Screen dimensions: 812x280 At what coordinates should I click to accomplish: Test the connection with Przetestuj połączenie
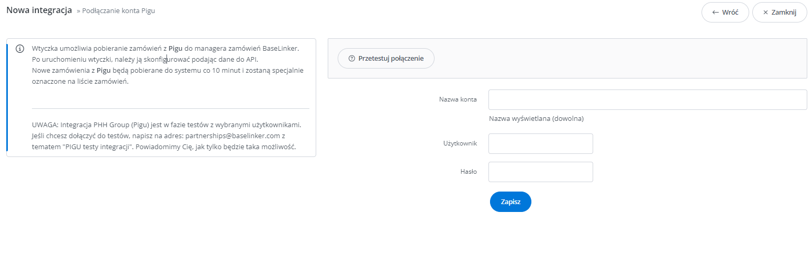click(386, 59)
